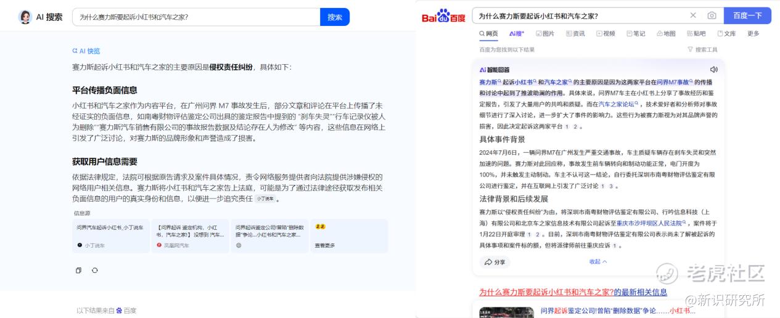Copy the AI answer with the copy icon
The width and height of the screenshot is (780, 318).
coord(78,271)
